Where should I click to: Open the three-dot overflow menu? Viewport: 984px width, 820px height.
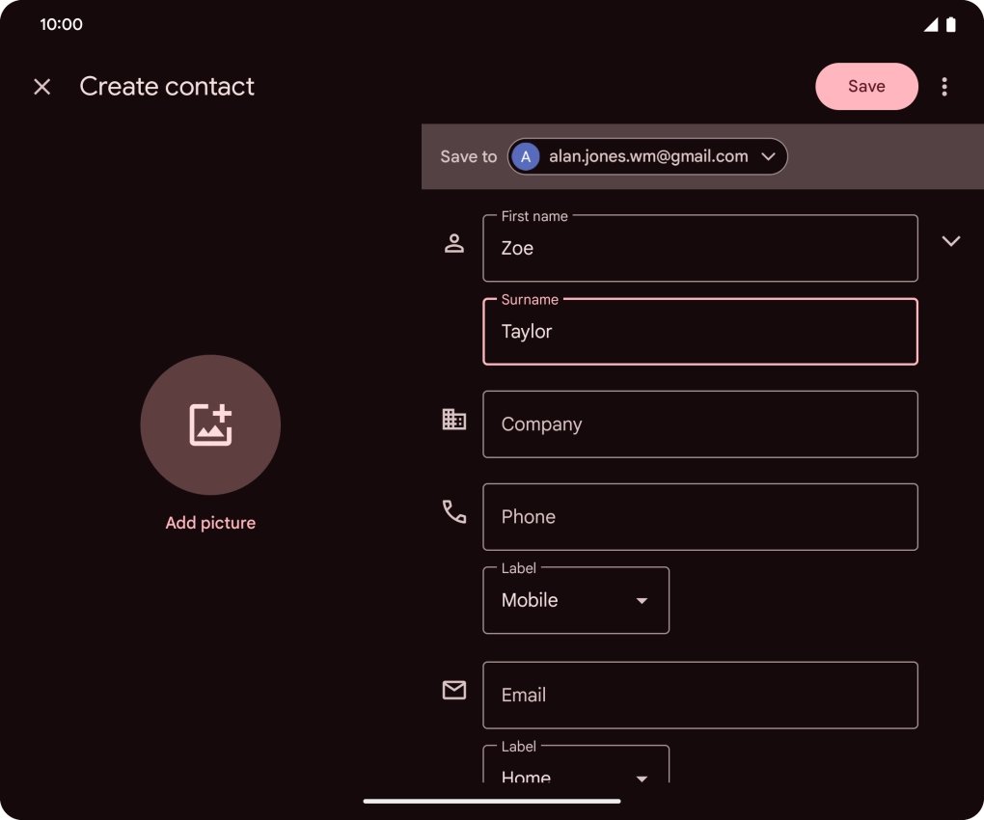pyautogui.click(x=944, y=87)
